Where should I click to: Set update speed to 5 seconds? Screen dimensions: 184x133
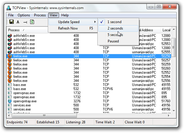tap(118, 35)
